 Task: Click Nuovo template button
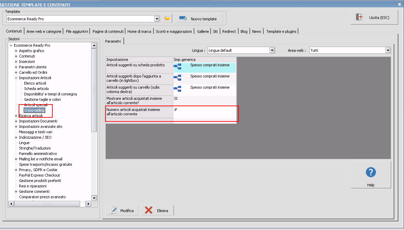198,19
